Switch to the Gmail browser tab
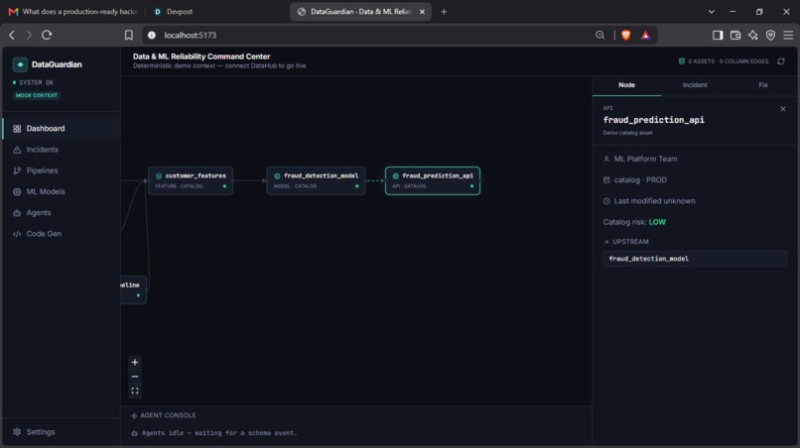The width and height of the screenshot is (800, 448). click(74, 11)
